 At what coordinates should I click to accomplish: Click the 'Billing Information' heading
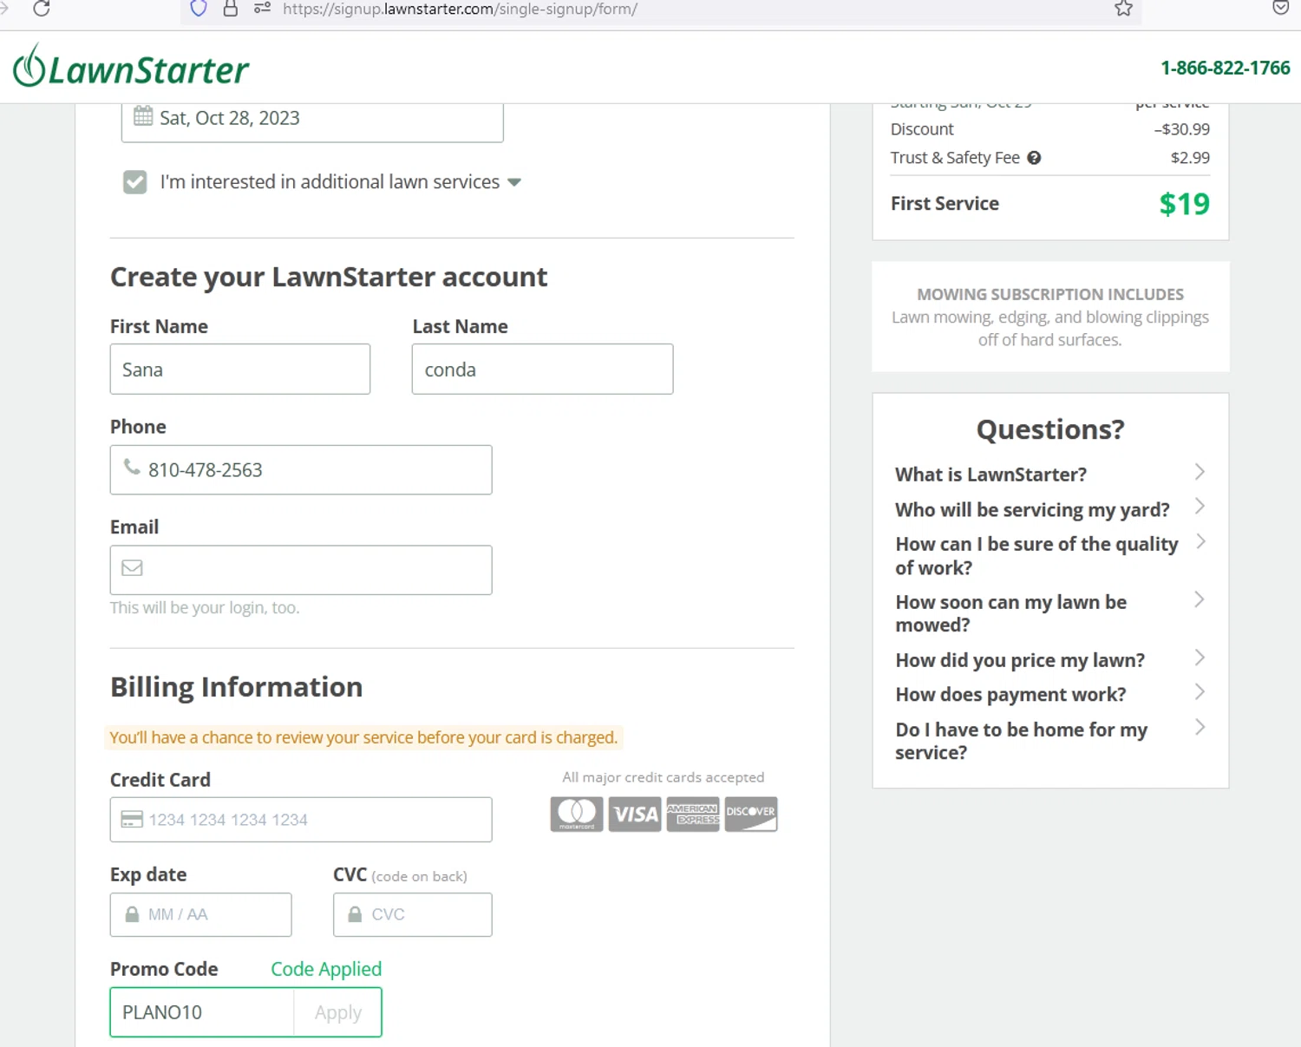point(236,687)
